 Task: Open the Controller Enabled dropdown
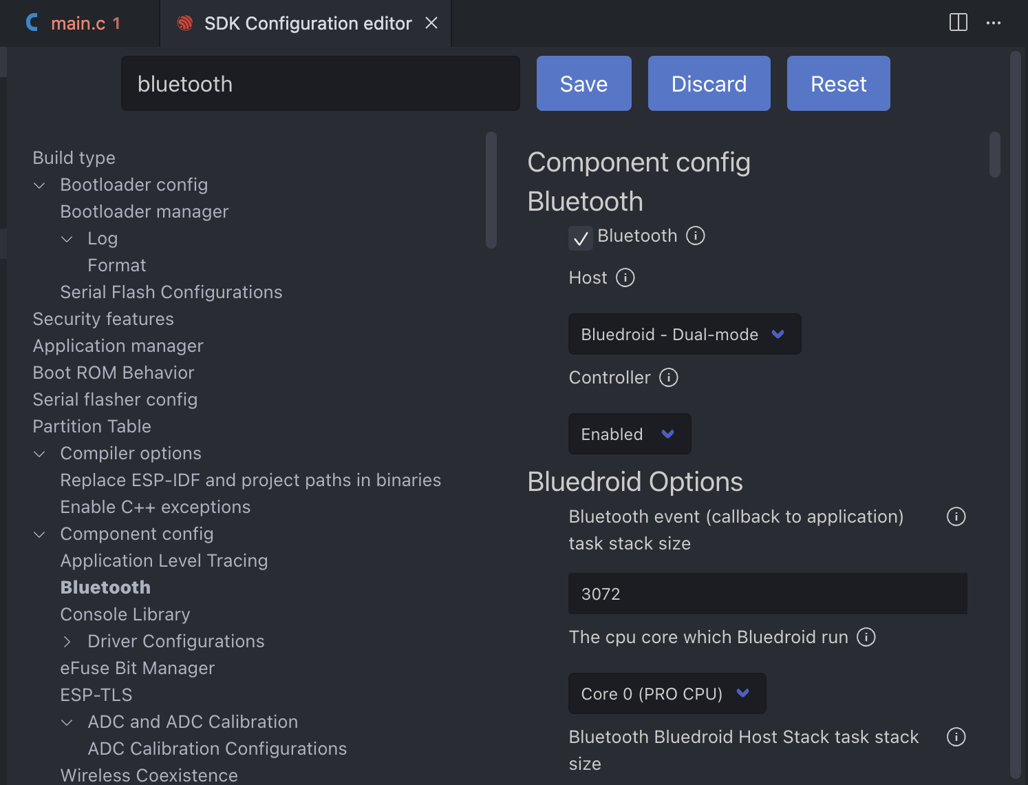629,435
